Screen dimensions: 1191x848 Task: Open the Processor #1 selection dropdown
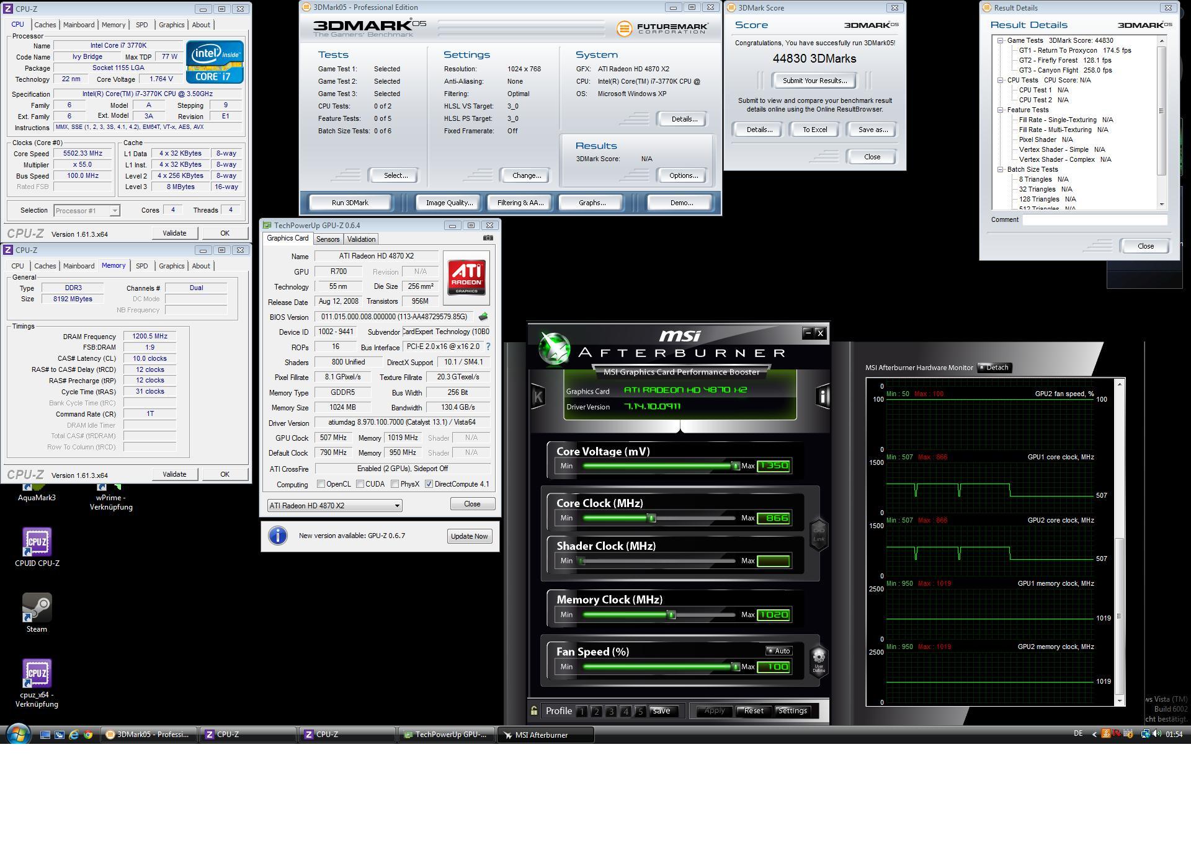click(86, 211)
